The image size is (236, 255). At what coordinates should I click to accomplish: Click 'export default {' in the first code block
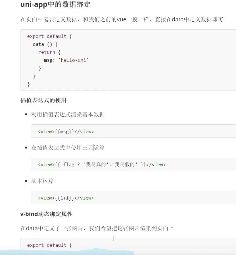click(49, 36)
